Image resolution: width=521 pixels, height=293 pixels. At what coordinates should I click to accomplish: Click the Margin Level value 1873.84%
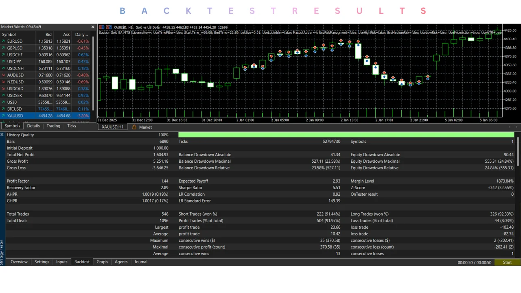coord(505,181)
